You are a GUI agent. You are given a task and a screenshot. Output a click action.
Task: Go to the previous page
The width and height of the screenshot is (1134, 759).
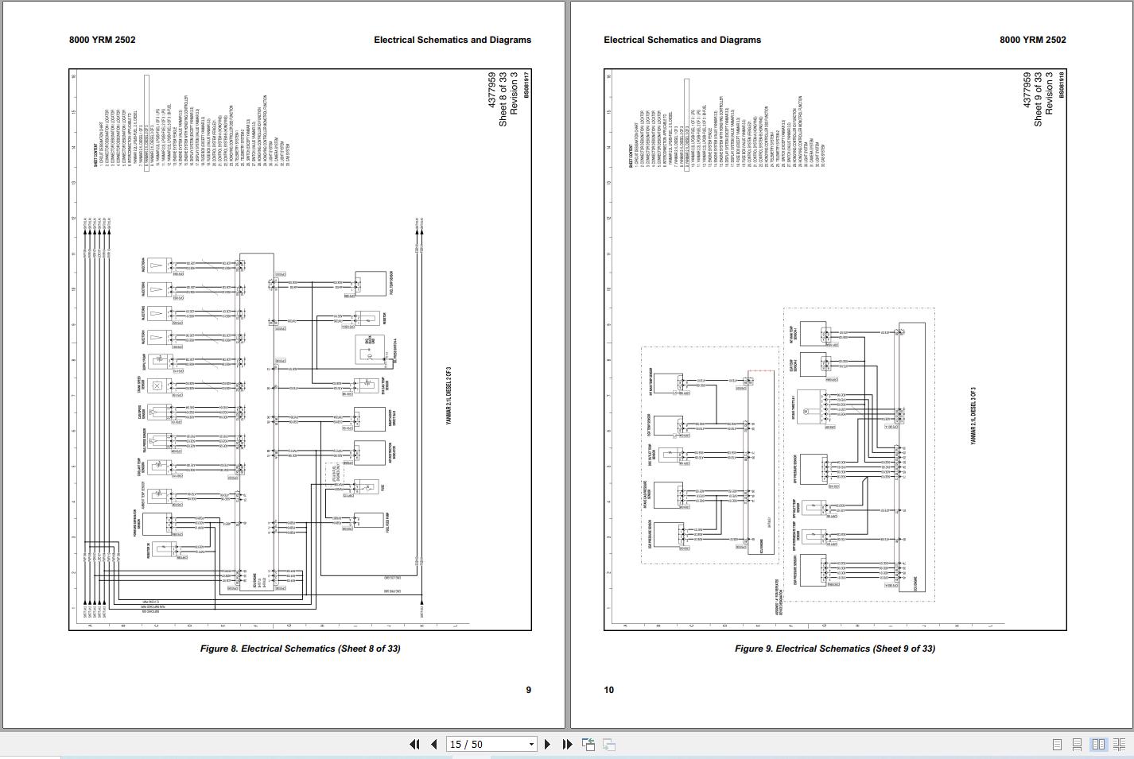(433, 744)
